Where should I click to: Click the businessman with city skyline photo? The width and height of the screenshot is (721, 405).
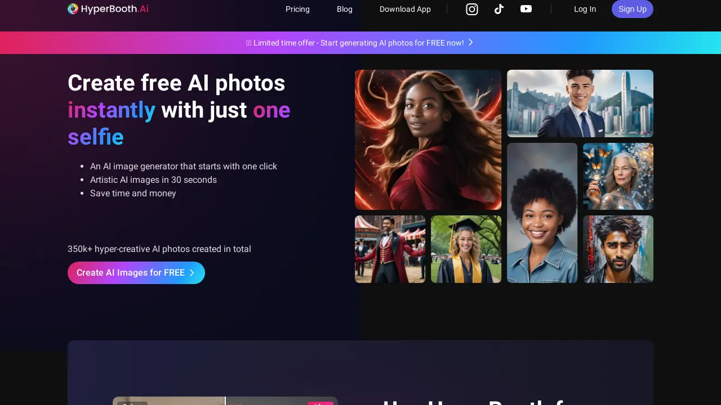tap(580, 103)
